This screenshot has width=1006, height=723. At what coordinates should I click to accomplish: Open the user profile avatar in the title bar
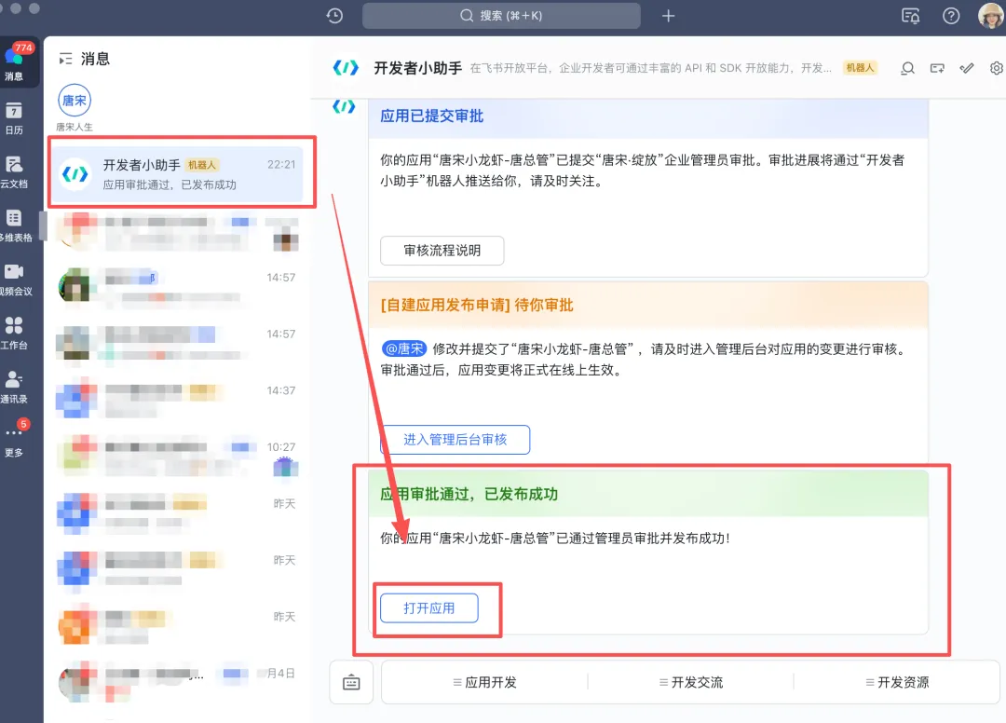point(990,16)
